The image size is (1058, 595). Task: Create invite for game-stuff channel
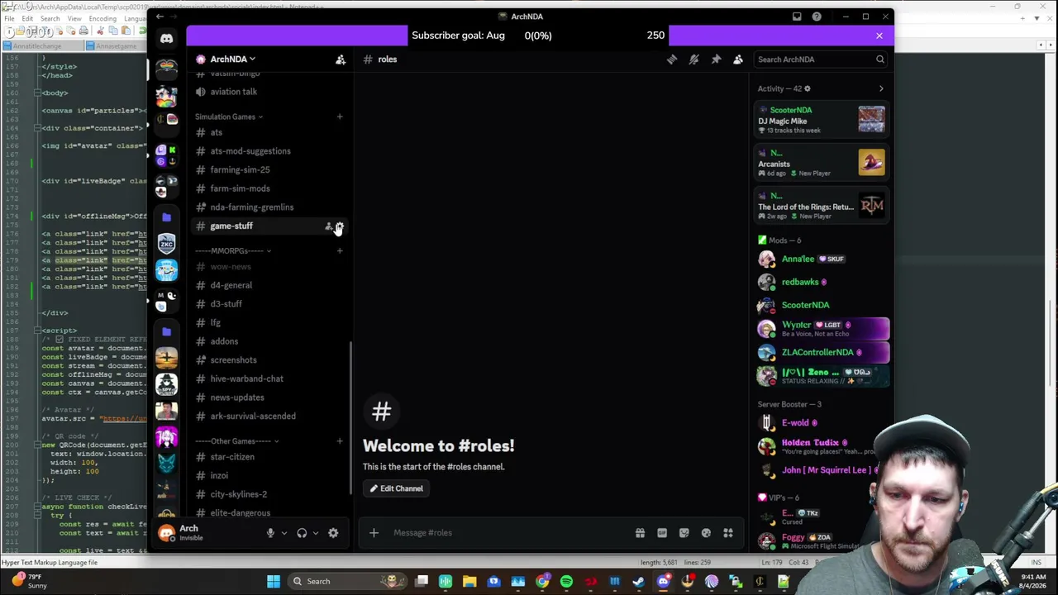tap(328, 226)
